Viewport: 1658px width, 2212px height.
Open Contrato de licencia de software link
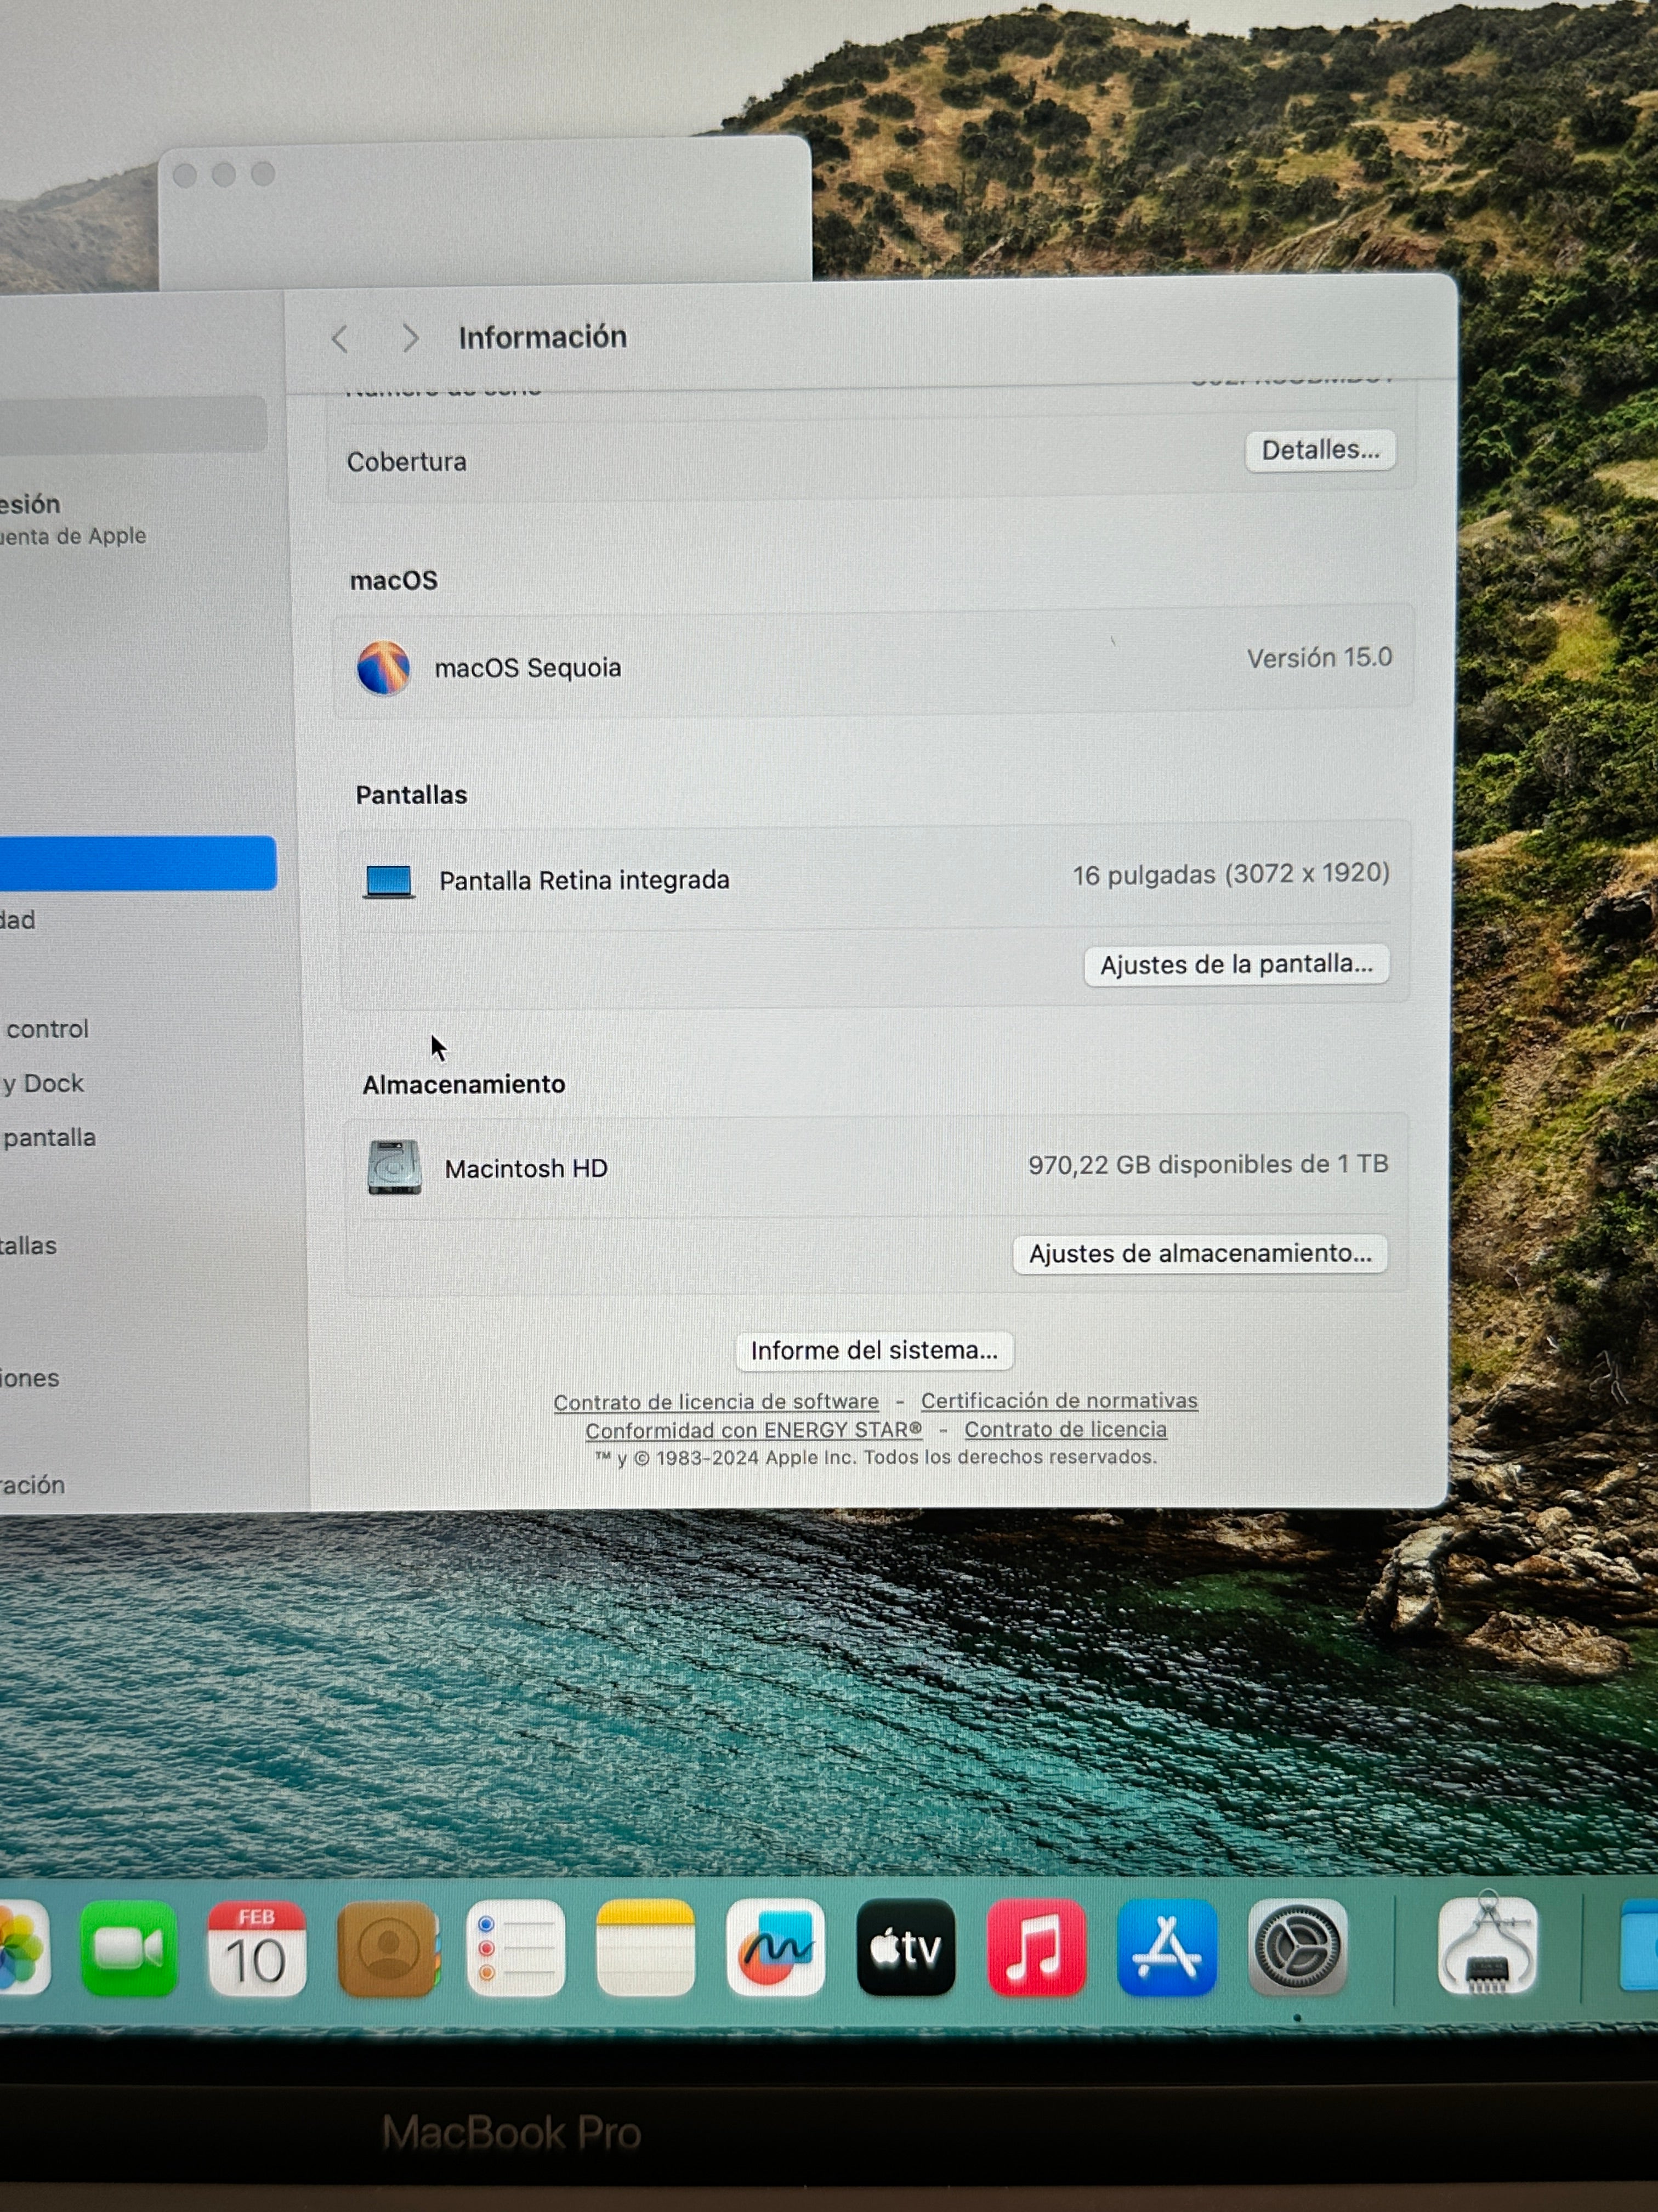pyautogui.click(x=717, y=1402)
